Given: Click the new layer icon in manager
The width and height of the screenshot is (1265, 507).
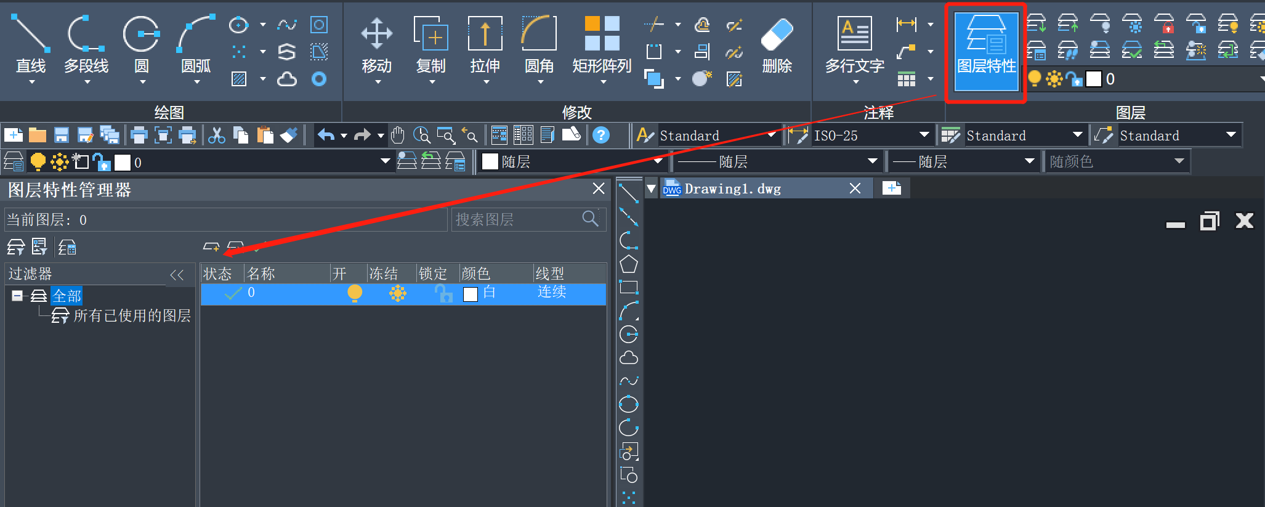Looking at the screenshot, I should click(211, 248).
